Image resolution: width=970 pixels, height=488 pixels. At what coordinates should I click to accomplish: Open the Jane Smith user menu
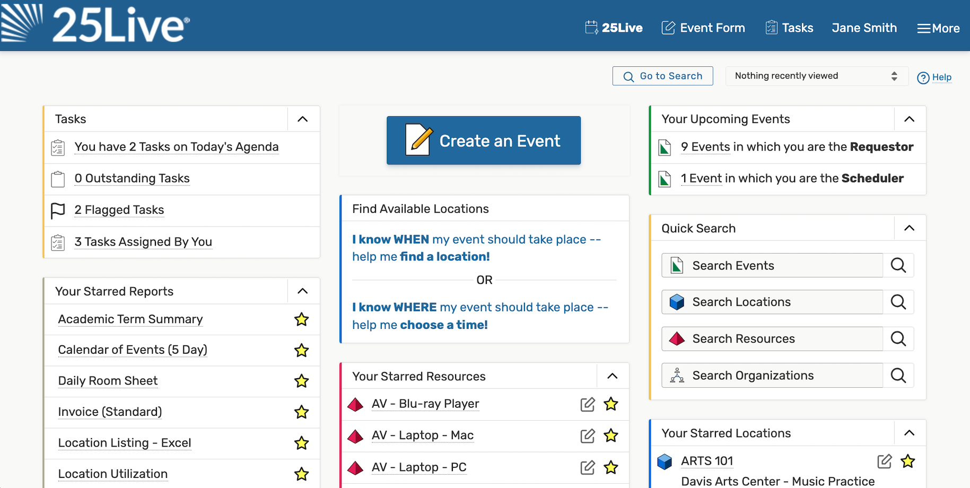point(864,28)
